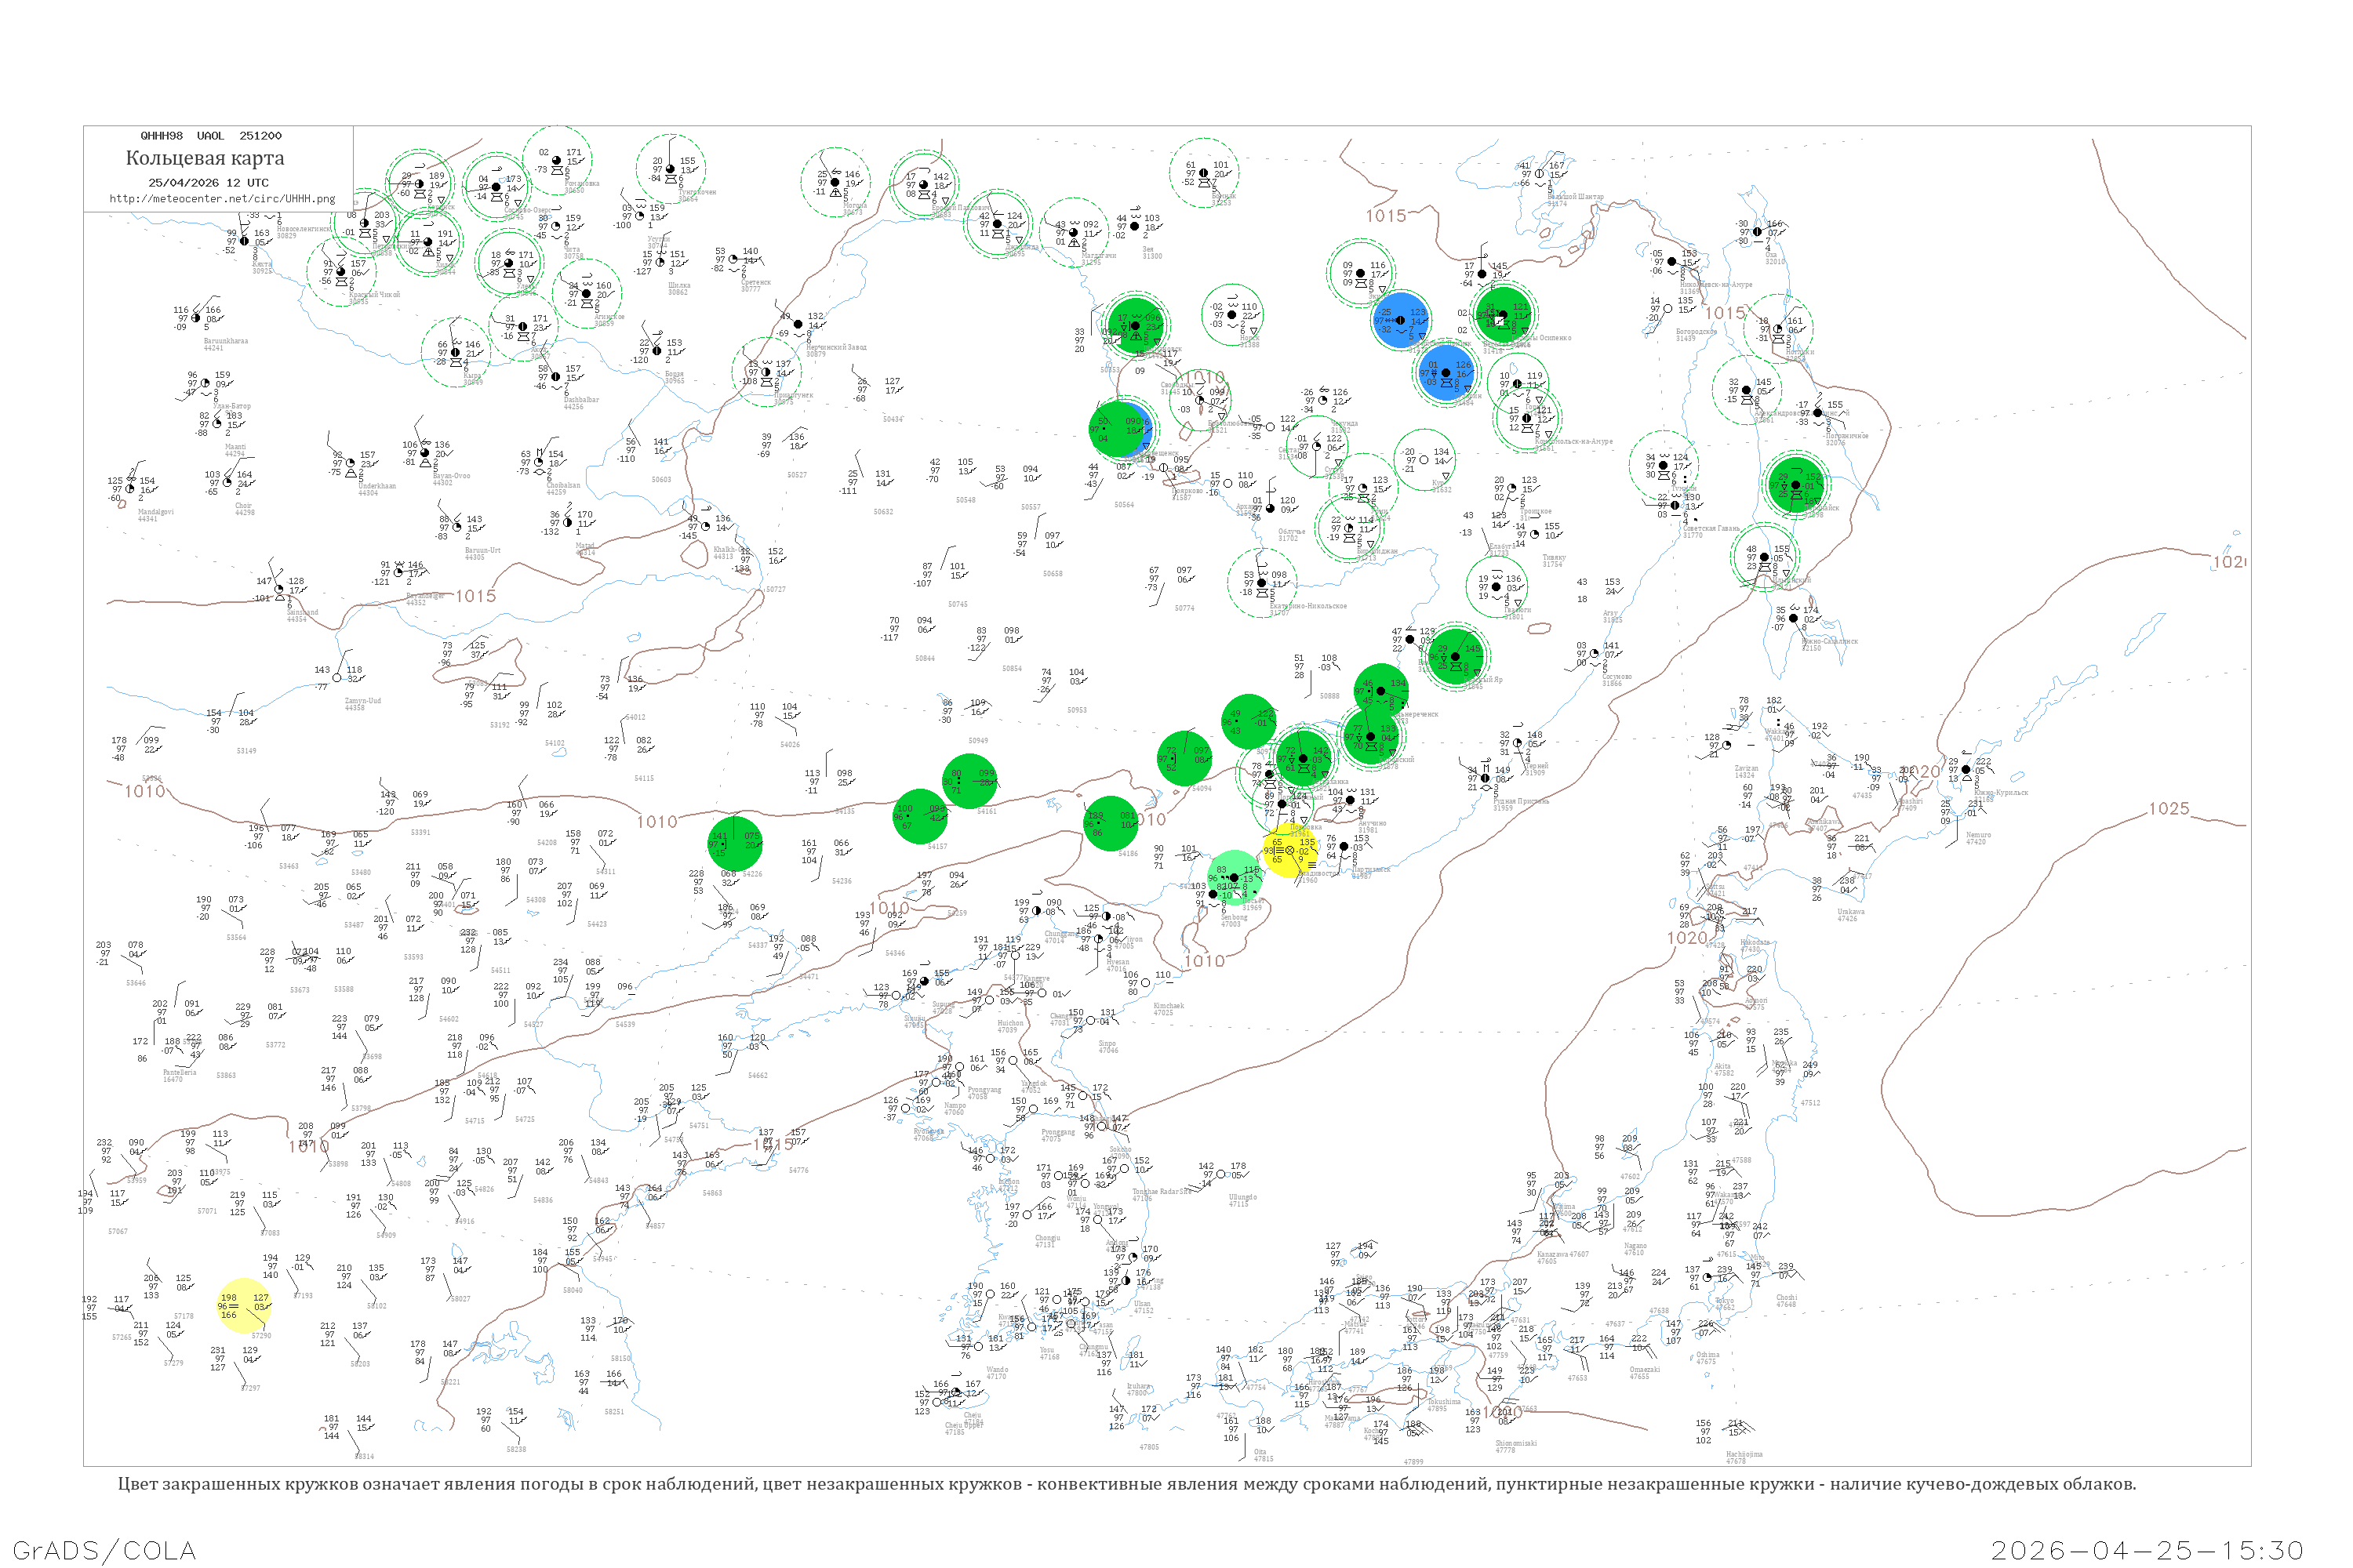Click the pale yellow circle in the bottom-left
Screen dimensions: 2353x1568
pos(242,1306)
